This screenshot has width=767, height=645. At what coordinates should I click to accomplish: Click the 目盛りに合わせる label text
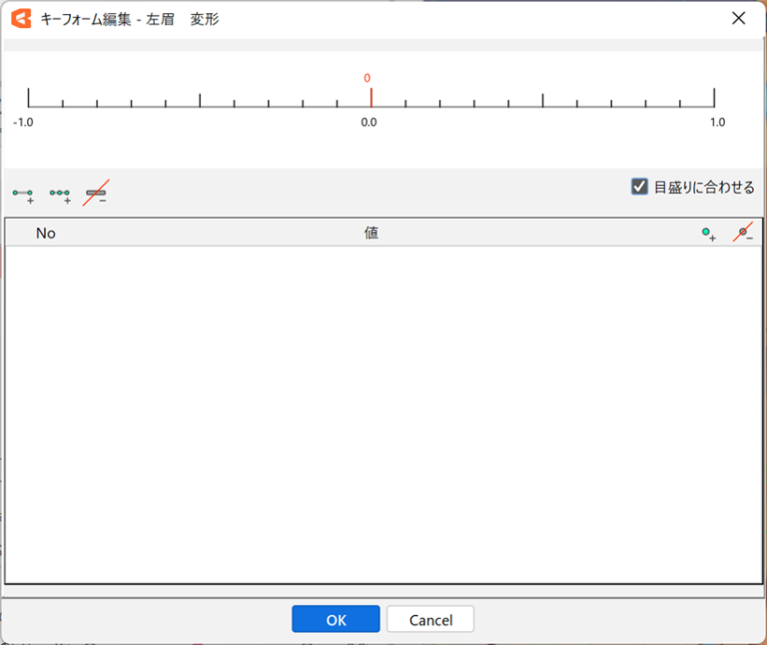[x=704, y=187]
